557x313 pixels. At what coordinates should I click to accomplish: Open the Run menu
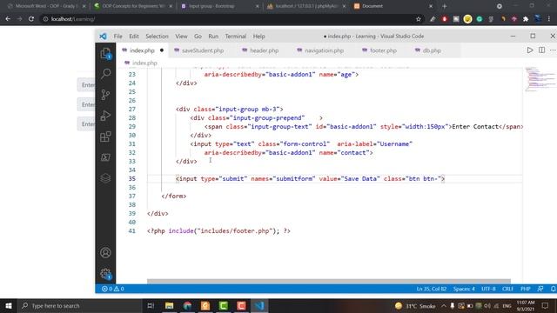point(213,37)
